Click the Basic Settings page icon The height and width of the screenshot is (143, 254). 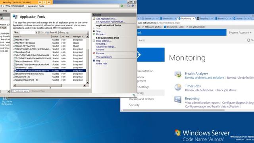pos(94,41)
